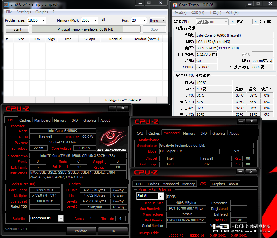Screen dimensions: 277x238
Task: Open the ? help menu in LinX
Action: click(x=53, y=12)
